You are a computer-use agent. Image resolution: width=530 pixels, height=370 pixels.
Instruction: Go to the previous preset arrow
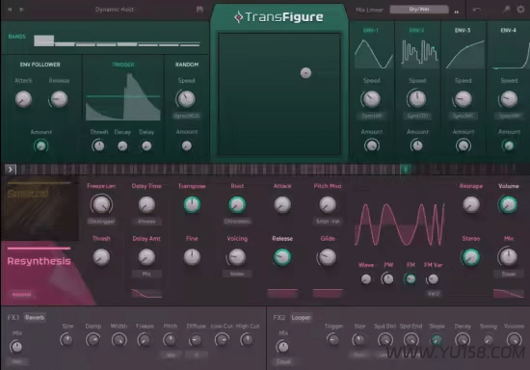pos(10,10)
